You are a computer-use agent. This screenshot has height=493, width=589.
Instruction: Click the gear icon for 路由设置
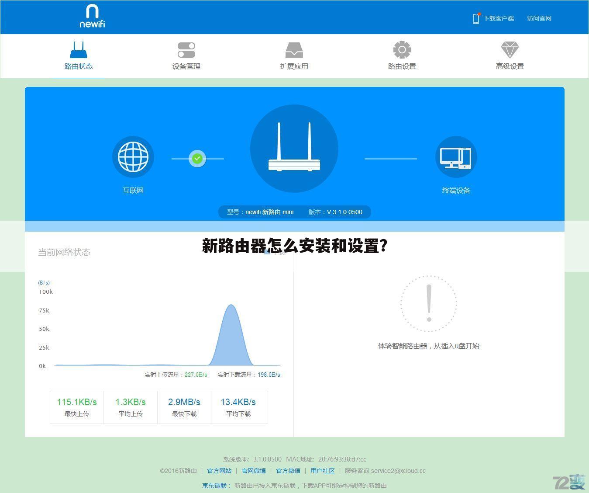pyautogui.click(x=402, y=50)
